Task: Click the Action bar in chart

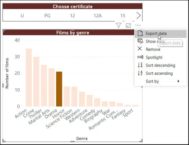Action: pyautogui.click(x=29, y=77)
